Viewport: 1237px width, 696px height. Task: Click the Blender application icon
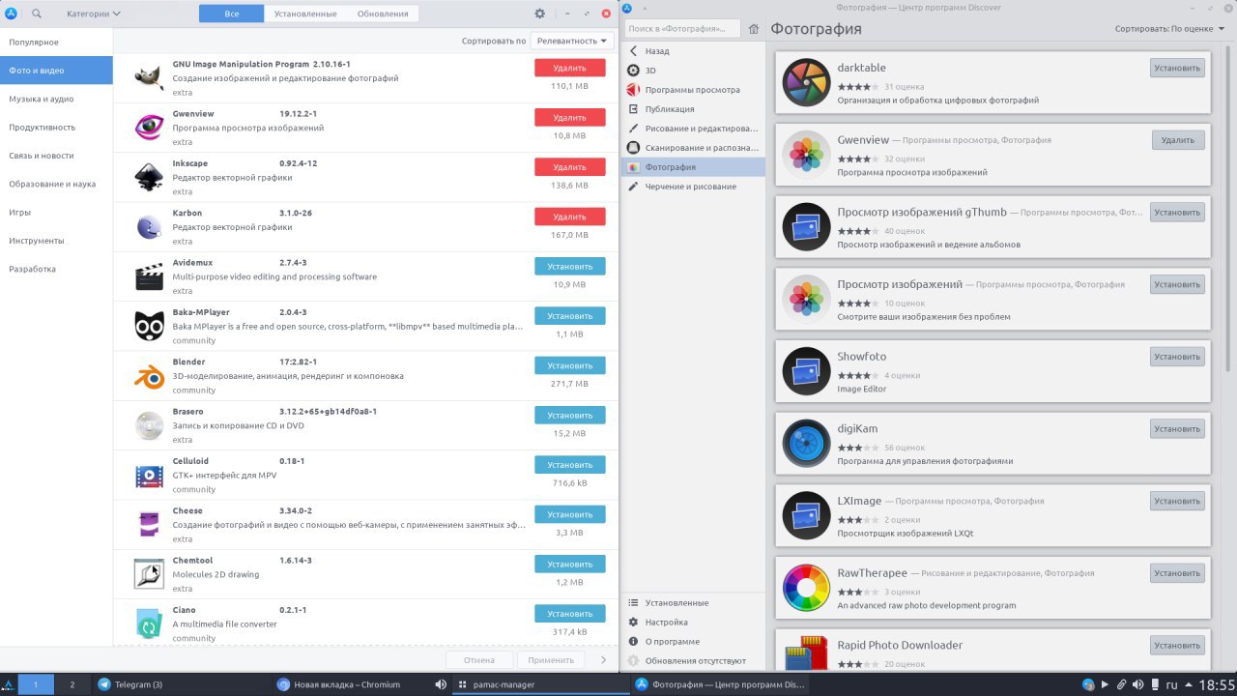coord(149,376)
